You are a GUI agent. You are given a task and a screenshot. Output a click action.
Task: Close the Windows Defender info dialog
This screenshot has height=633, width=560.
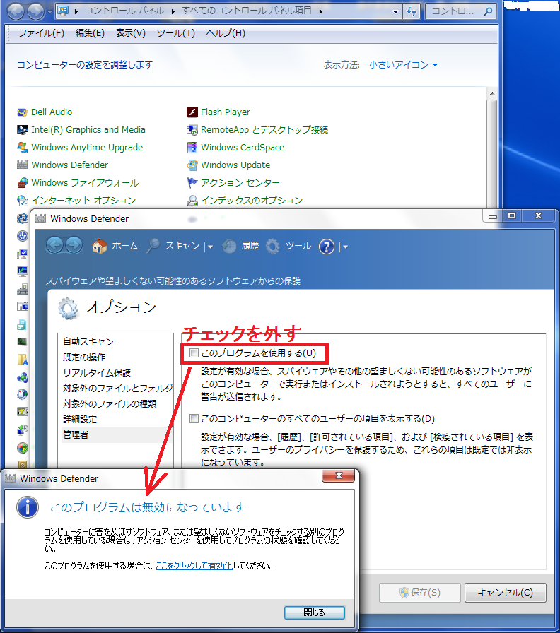coord(339,475)
